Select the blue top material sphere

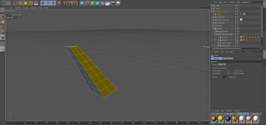click(228, 119)
